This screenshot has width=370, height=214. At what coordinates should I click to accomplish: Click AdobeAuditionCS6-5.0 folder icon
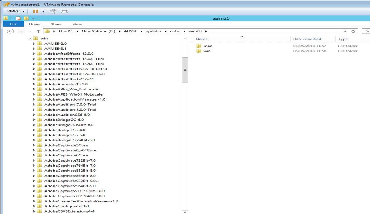(40, 115)
